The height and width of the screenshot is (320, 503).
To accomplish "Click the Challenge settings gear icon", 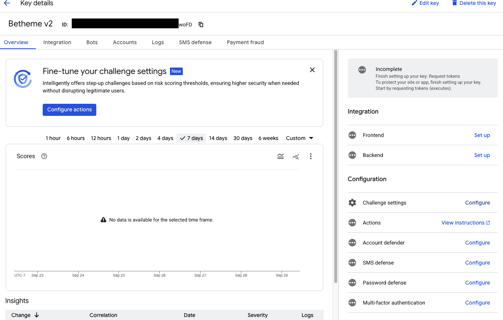I will (352, 203).
